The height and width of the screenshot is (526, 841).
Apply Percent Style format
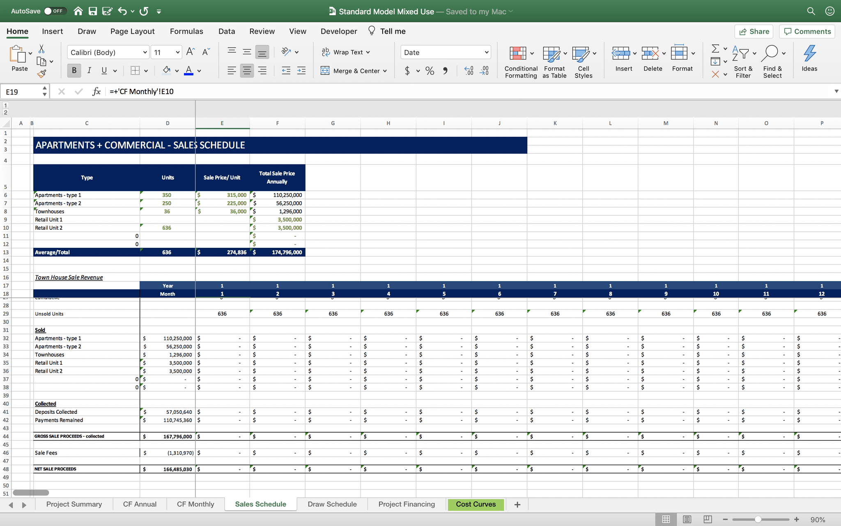pos(430,71)
